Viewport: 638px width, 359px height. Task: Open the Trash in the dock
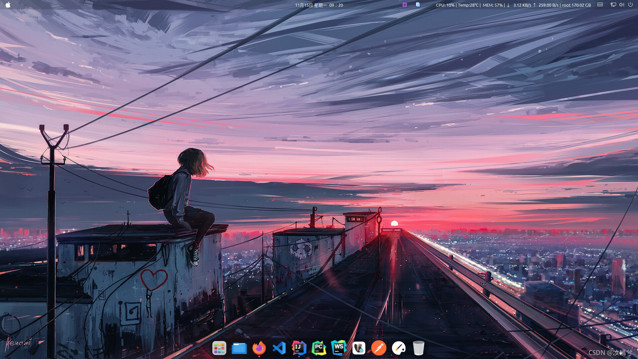(418, 348)
